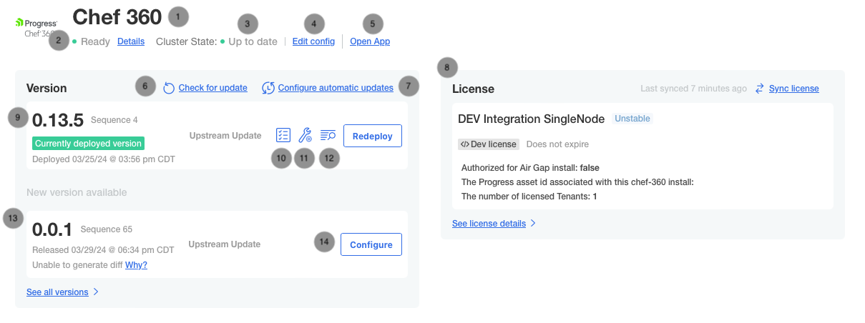Open the Edit config link
The width and height of the screenshot is (865, 323).
[313, 41]
